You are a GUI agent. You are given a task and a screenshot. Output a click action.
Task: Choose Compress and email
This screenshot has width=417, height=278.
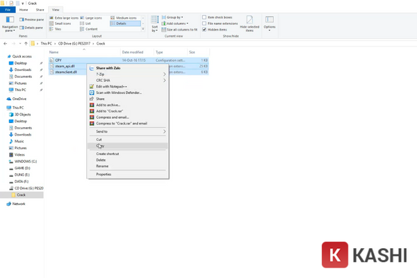coord(128,117)
